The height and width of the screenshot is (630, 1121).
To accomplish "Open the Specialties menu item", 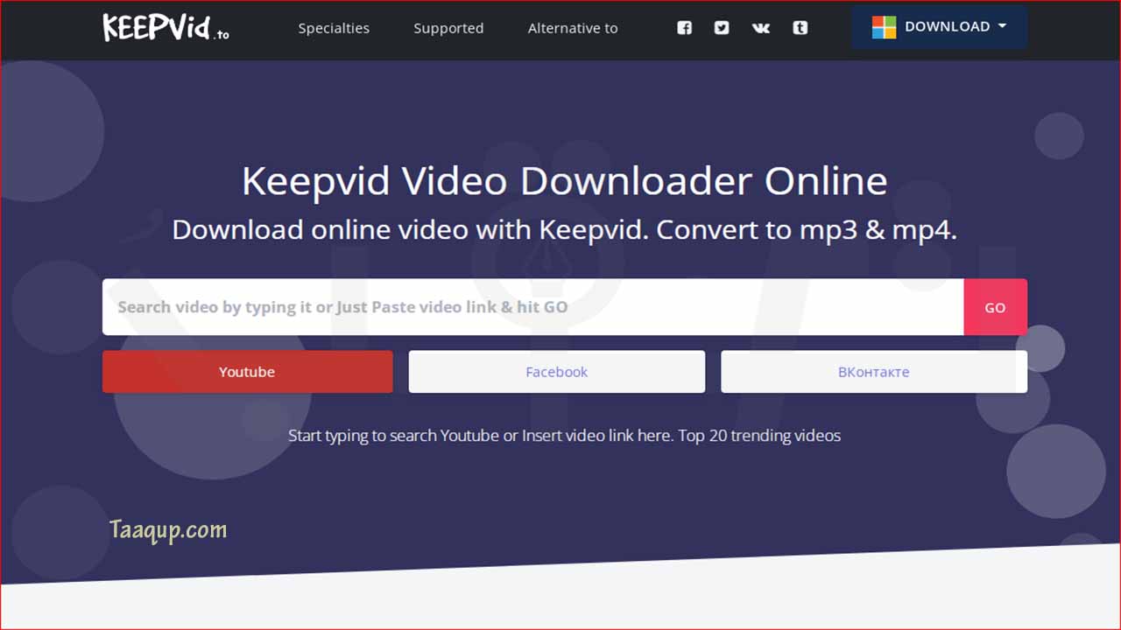I will 334,28.
